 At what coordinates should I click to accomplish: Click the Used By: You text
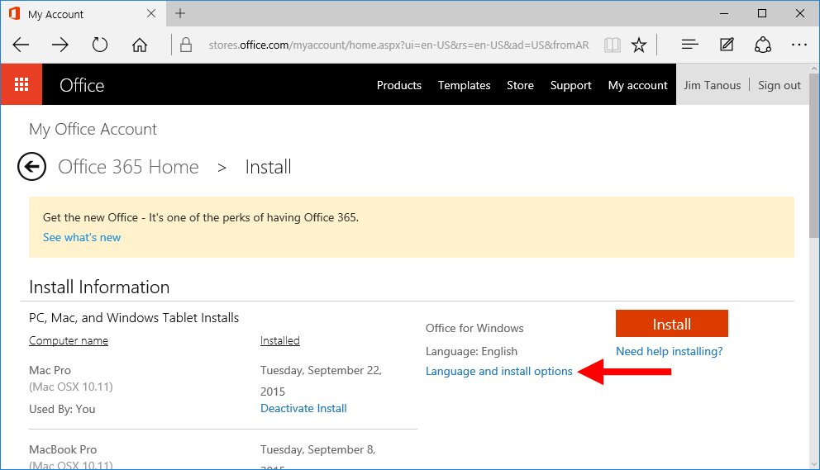tap(62, 410)
